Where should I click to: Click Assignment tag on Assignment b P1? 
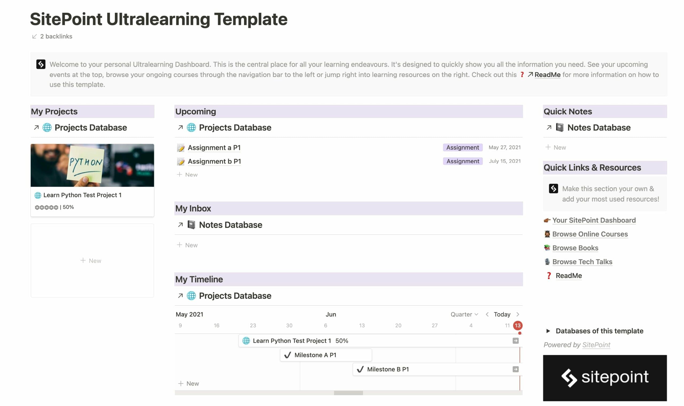pyautogui.click(x=463, y=161)
